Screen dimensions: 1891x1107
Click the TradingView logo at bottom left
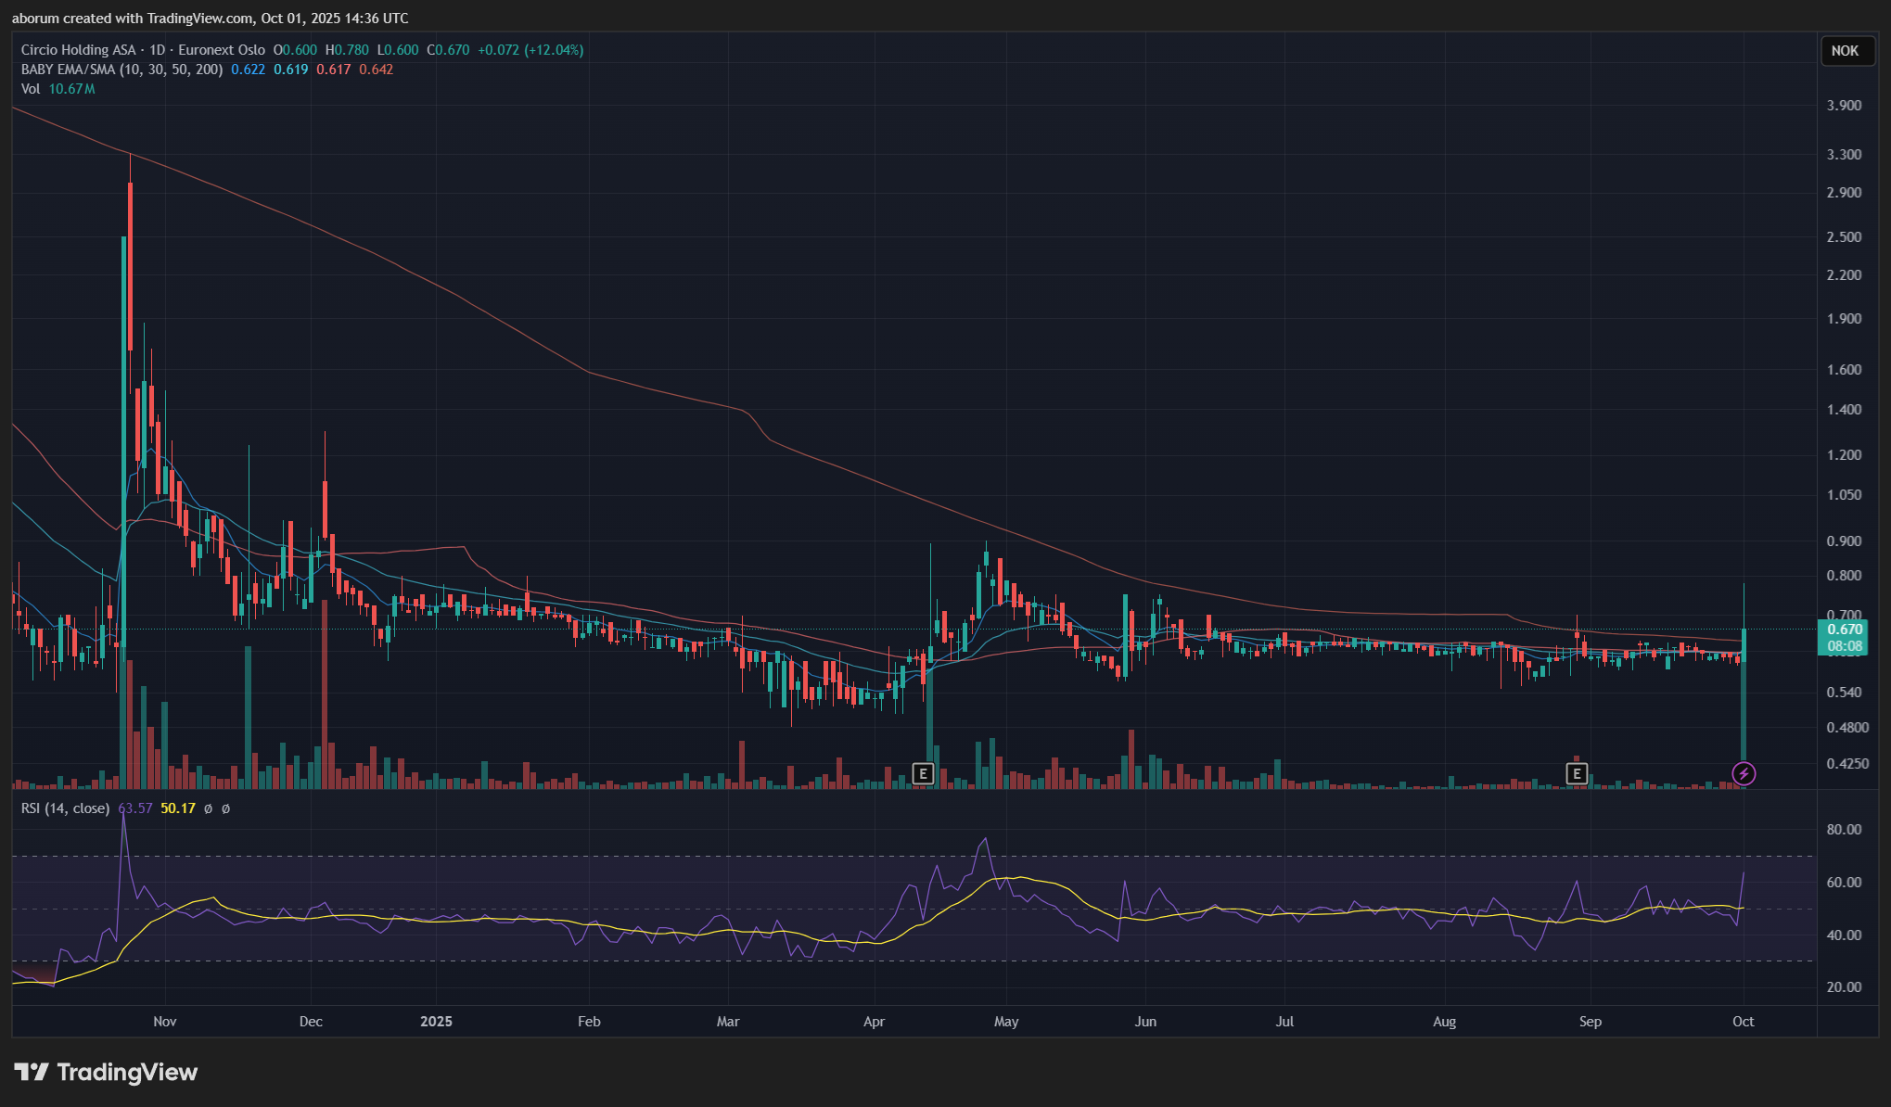coord(106,1073)
